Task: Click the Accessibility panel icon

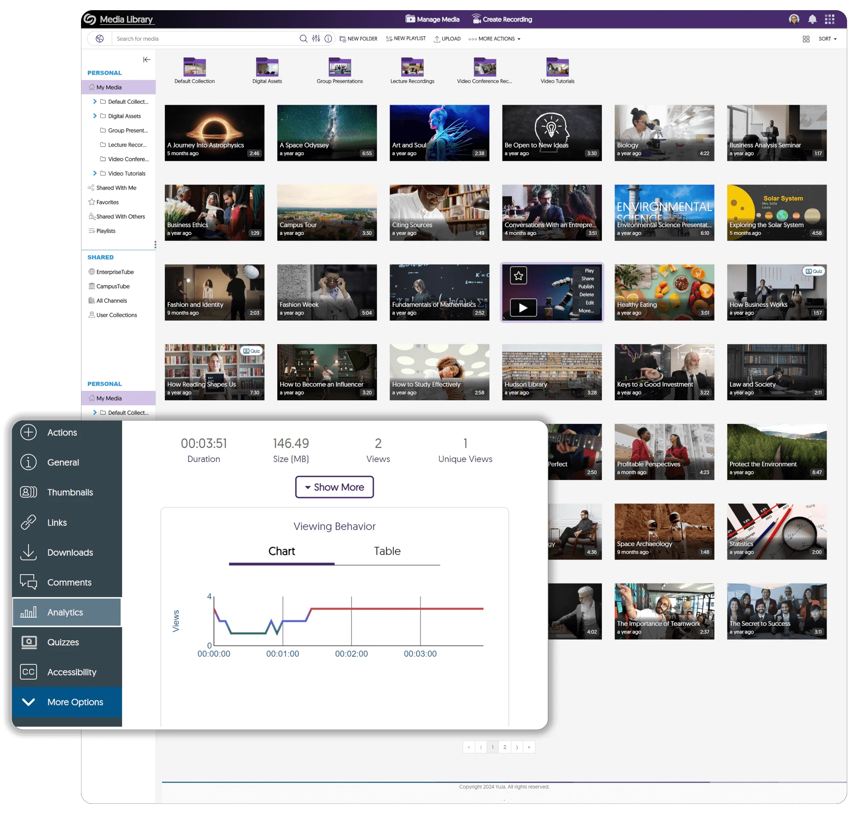Action: [x=28, y=672]
